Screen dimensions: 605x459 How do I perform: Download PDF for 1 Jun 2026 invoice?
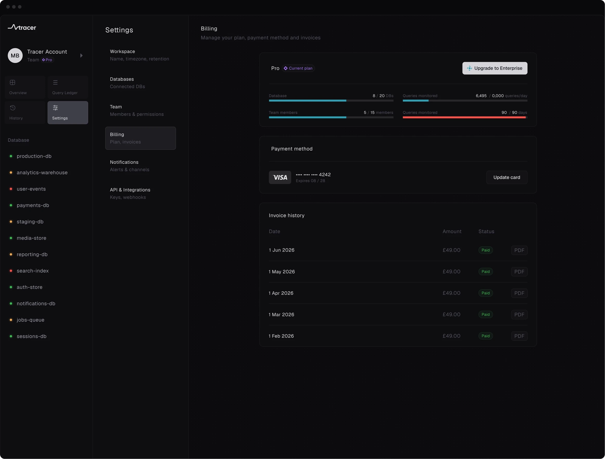click(519, 250)
